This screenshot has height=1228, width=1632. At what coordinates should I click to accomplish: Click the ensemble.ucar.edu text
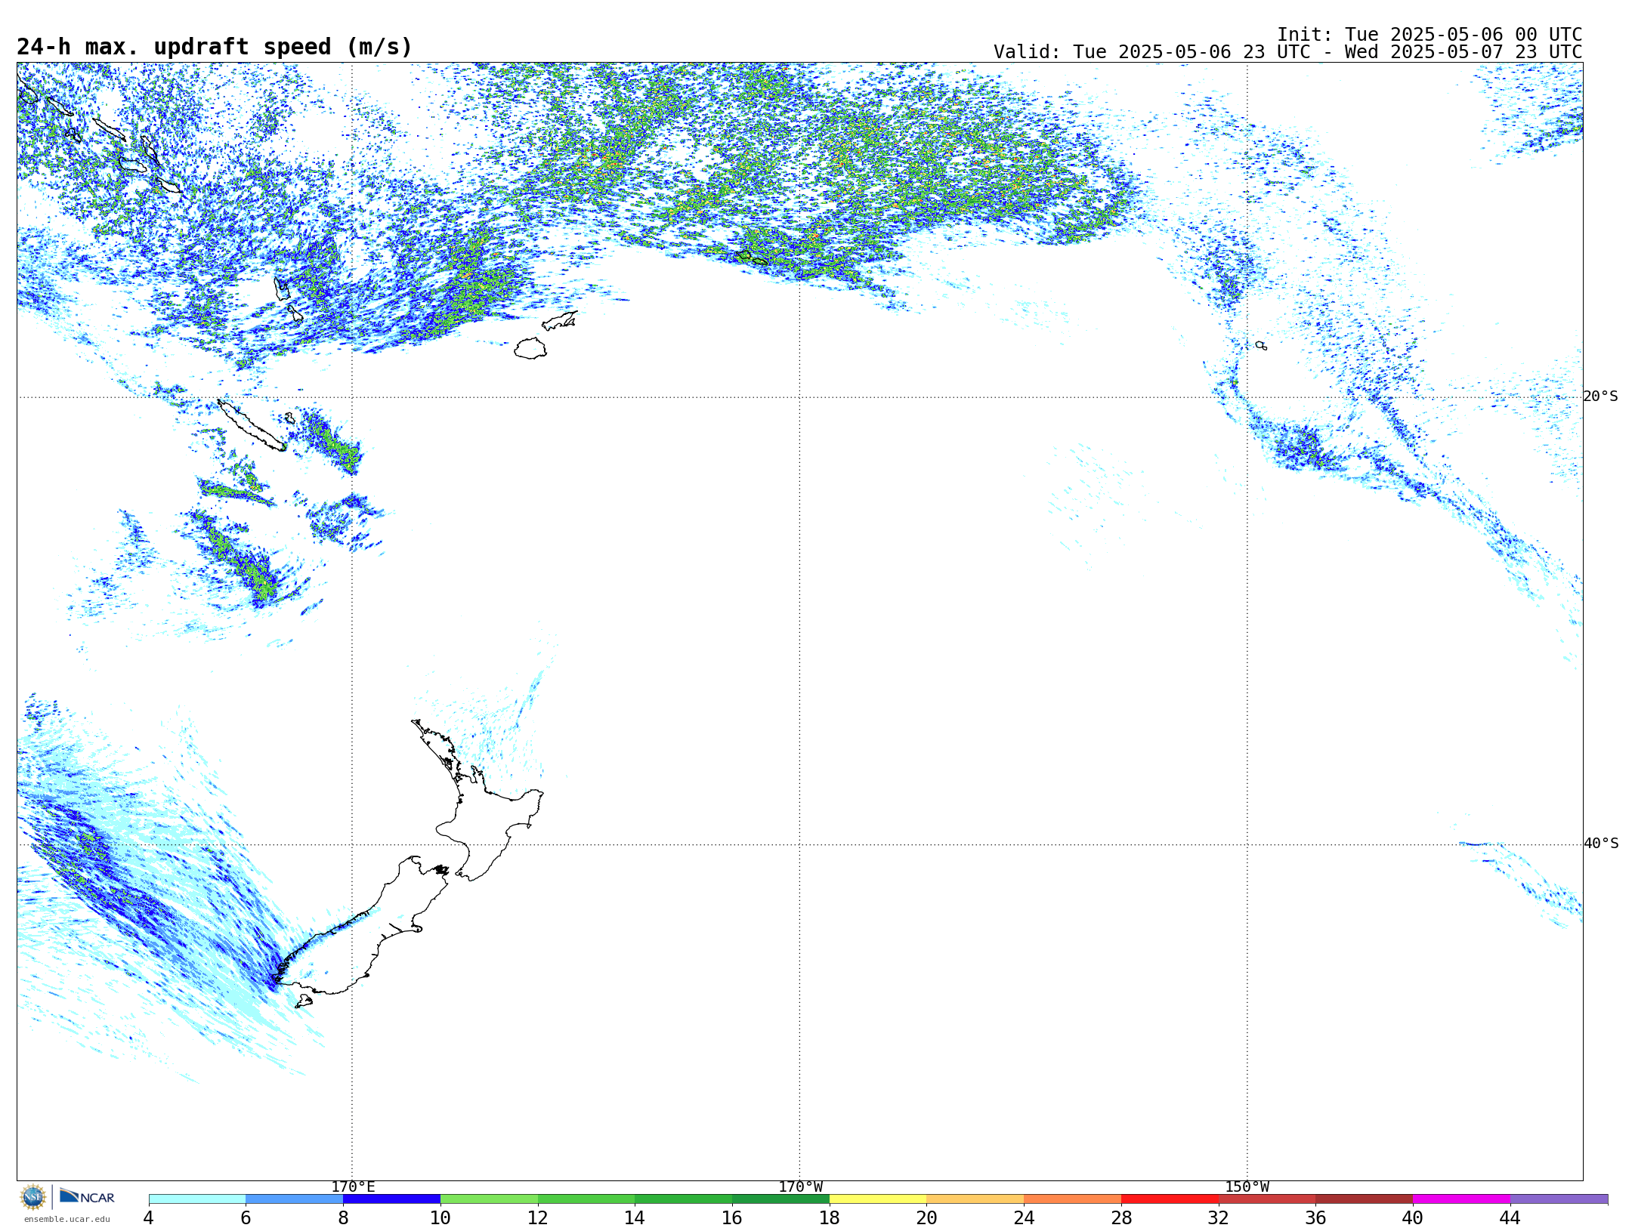67,1219
